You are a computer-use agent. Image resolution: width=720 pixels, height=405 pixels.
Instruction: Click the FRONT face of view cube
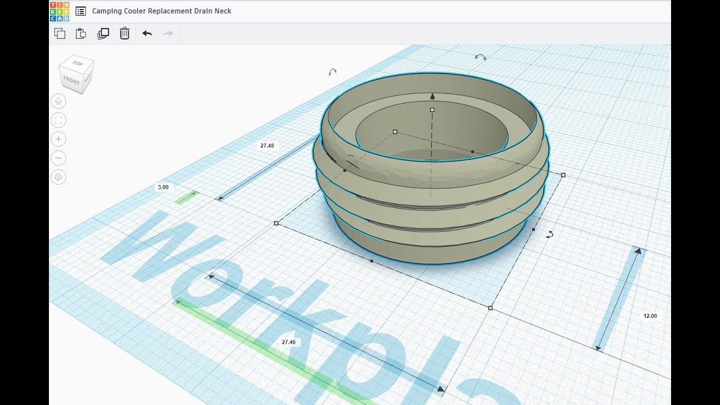pyautogui.click(x=71, y=80)
